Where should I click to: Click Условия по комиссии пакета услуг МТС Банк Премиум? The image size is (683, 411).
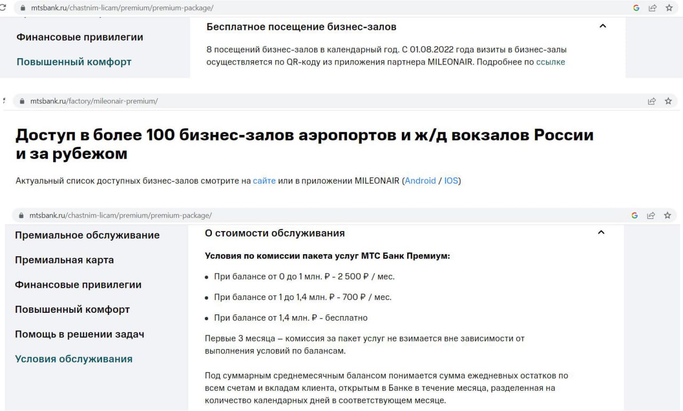click(328, 256)
